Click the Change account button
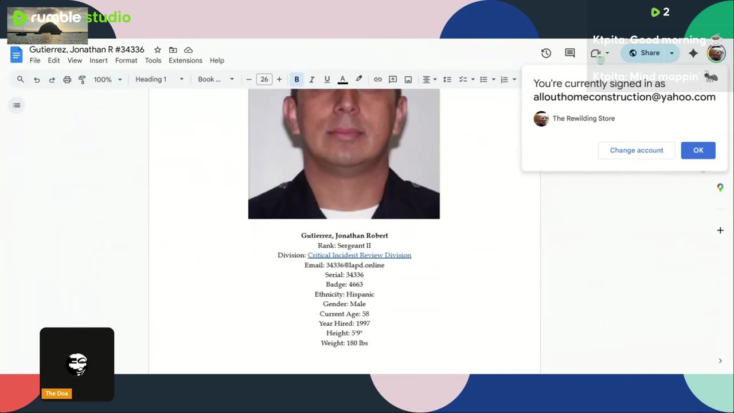This screenshot has width=734, height=413. click(636, 150)
